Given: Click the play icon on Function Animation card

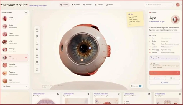Looking at the screenshot, I should pyautogui.click(x=119, y=94).
